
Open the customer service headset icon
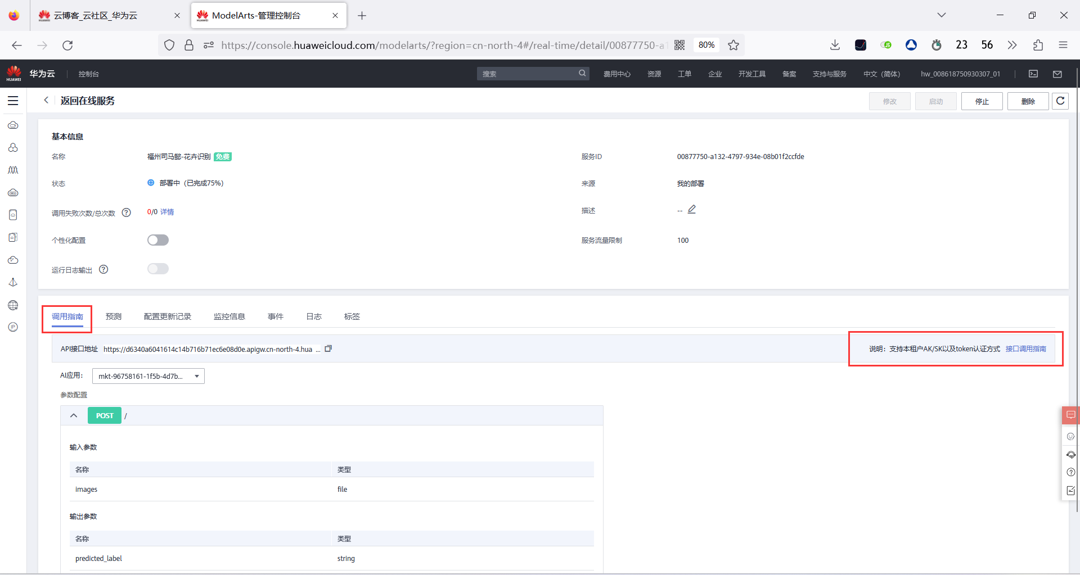1070,454
